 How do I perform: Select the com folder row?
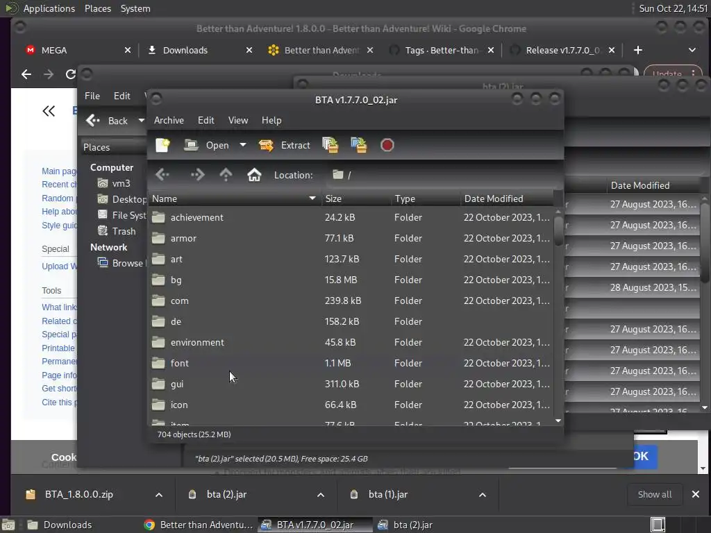click(x=351, y=301)
